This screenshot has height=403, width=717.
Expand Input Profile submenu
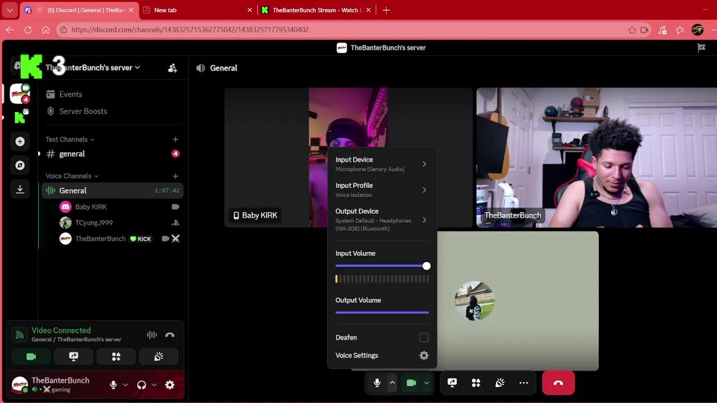(x=382, y=190)
